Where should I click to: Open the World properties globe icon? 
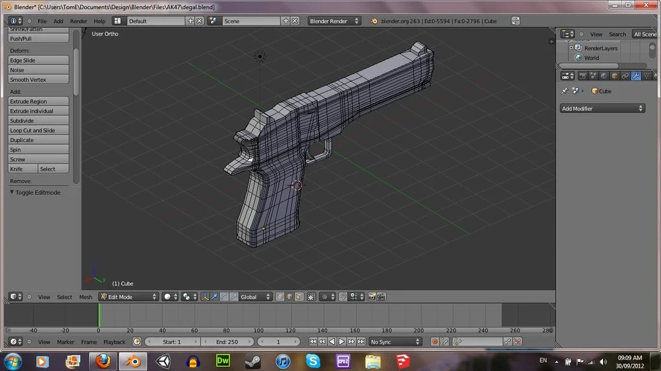point(604,76)
